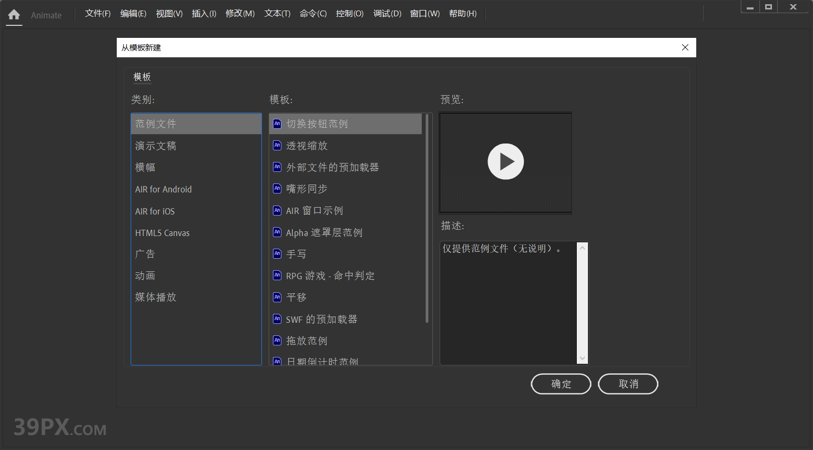Select 范例文件 category

(196, 124)
